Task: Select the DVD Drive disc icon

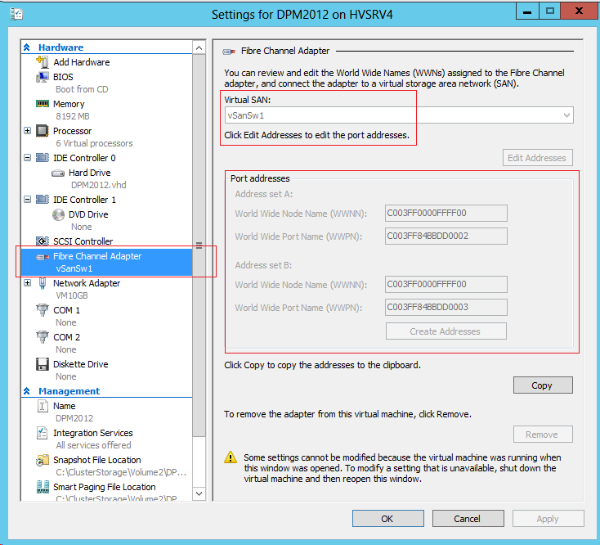Action: coord(58,214)
